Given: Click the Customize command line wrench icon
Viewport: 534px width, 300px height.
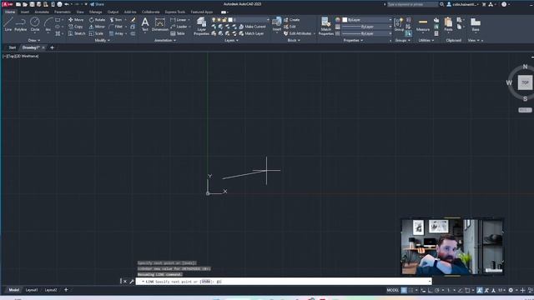Looking at the screenshot, I should tap(132, 282).
